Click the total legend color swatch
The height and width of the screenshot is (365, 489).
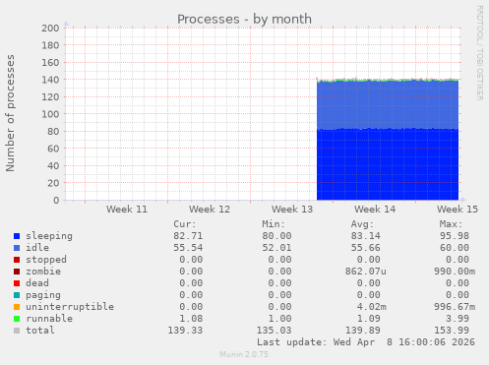point(17,331)
